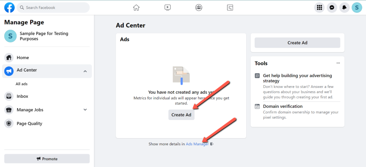Open the Groups icon in top navigation

[199, 8]
